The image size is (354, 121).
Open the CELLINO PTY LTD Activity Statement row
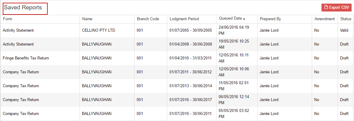[177, 30]
